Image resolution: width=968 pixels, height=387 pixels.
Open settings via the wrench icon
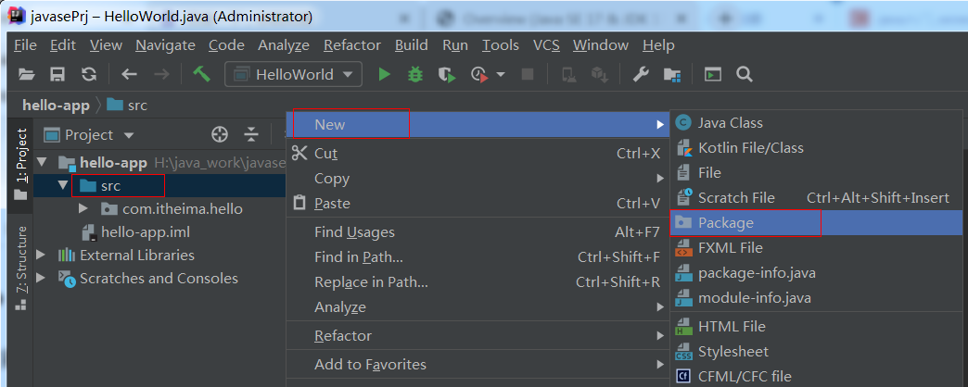640,74
